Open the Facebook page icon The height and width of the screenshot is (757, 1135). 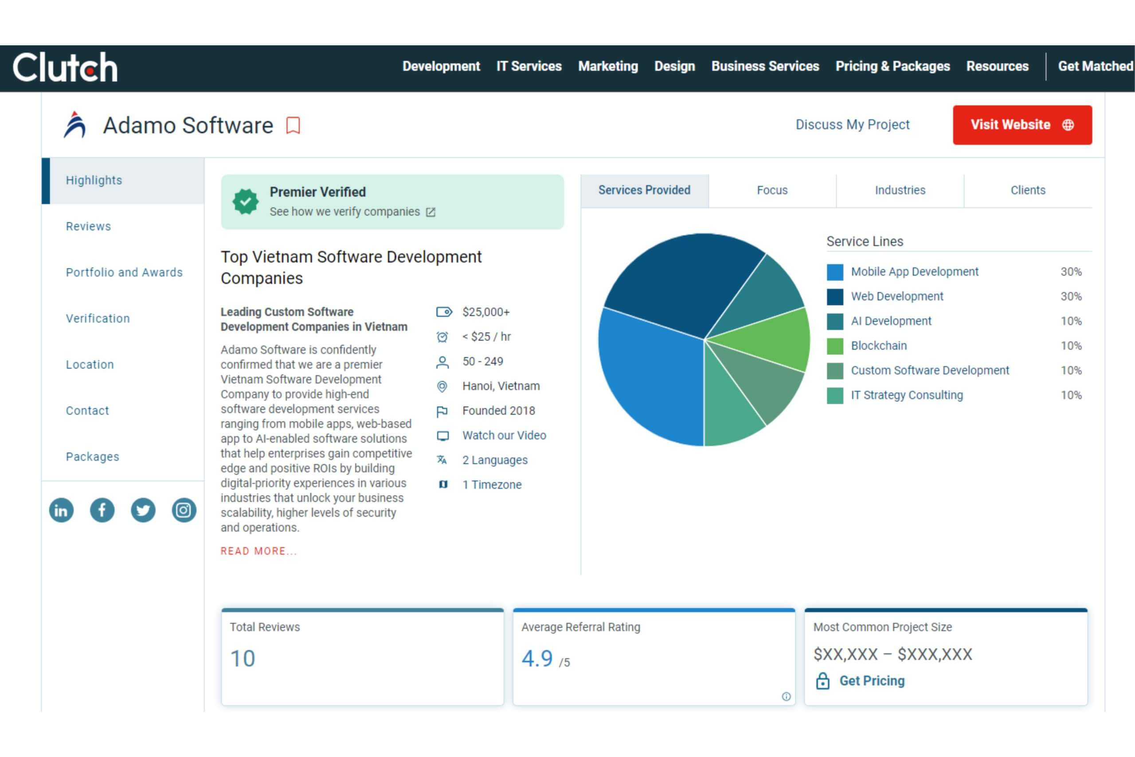pyautogui.click(x=102, y=510)
